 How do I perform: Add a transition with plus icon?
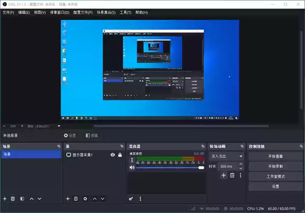click(223, 175)
